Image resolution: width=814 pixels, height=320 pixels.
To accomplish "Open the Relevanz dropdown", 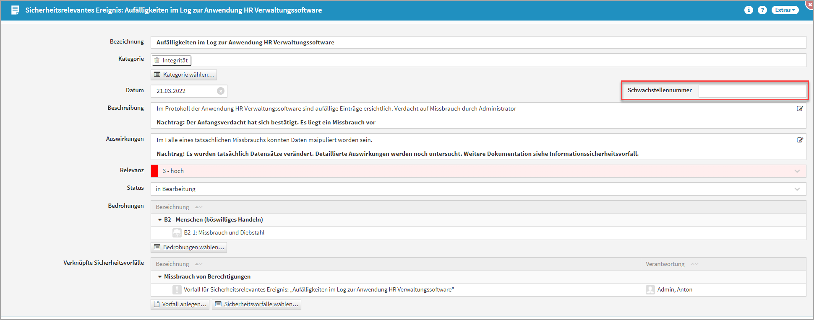I will click(x=797, y=171).
